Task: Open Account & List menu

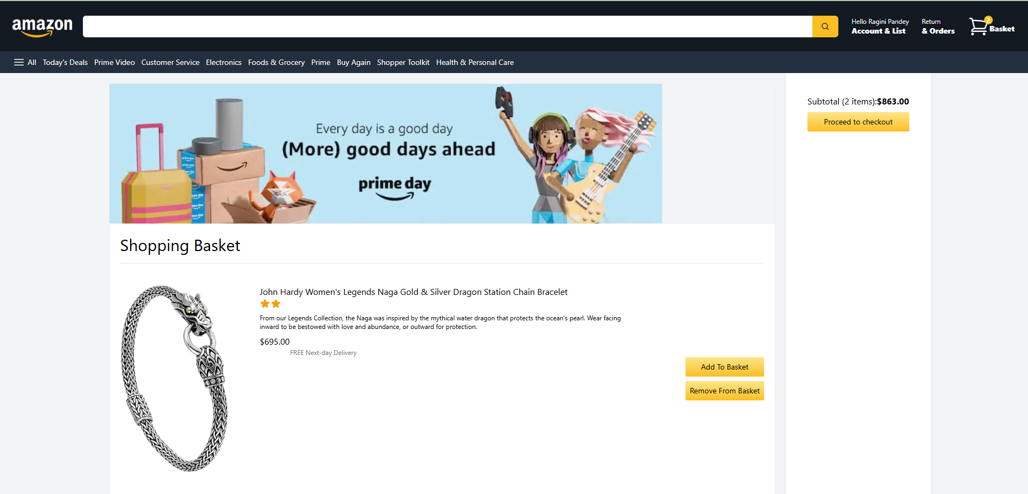Action: point(880,27)
